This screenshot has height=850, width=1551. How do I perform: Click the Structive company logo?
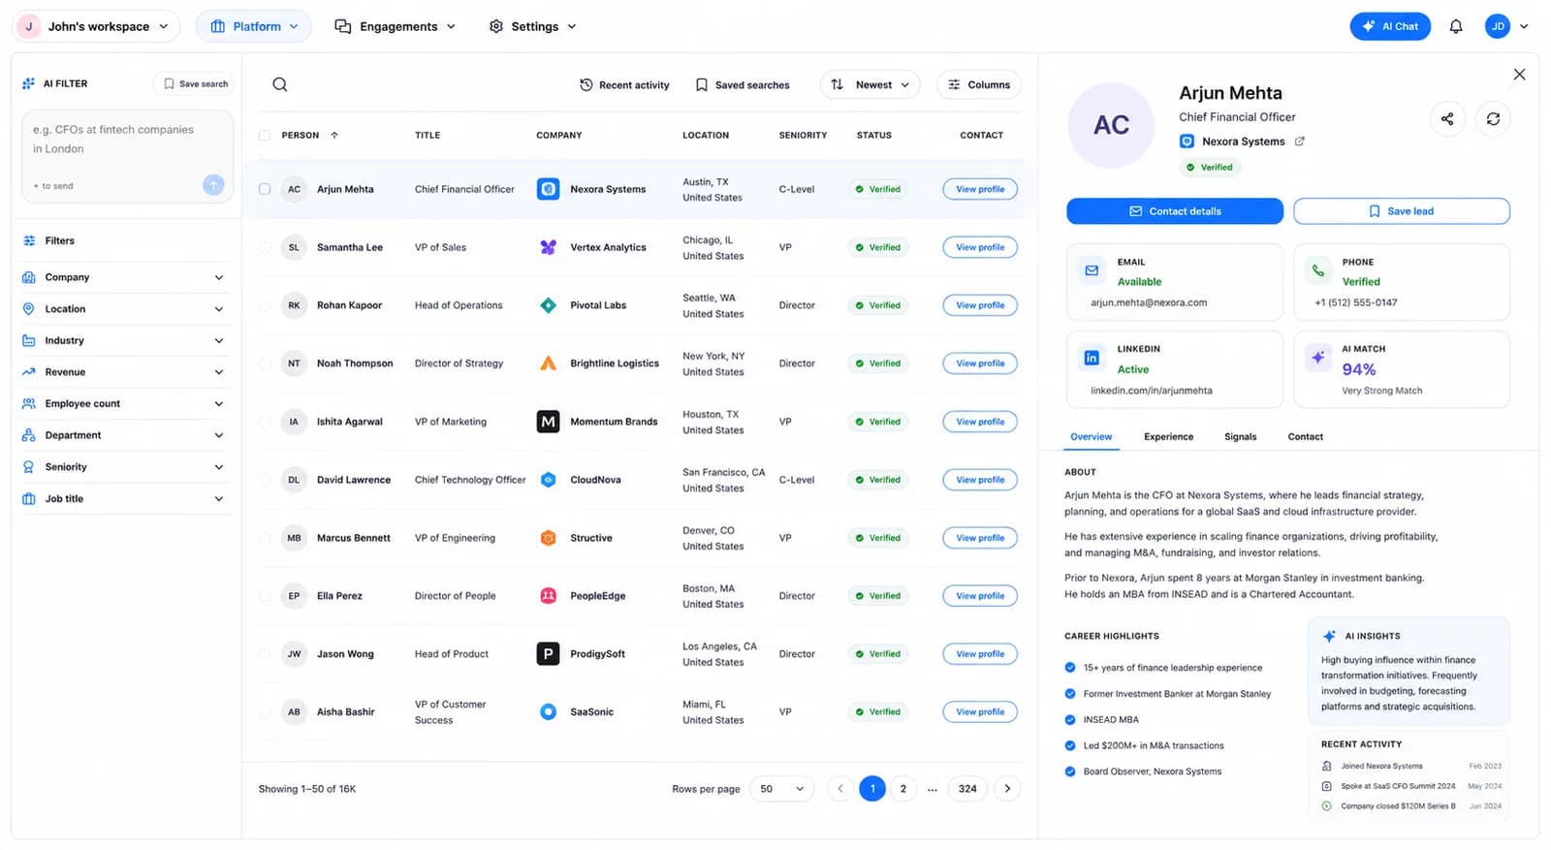[x=548, y=538]
